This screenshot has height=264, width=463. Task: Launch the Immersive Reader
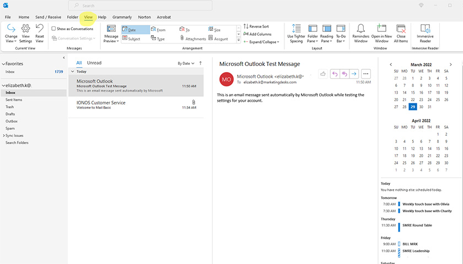[425, 33]
